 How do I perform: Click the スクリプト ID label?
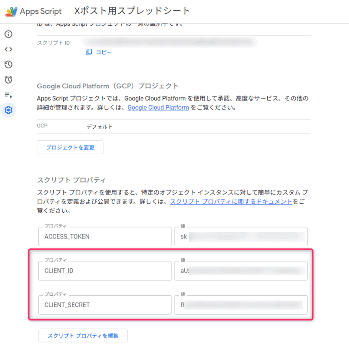(53, 43)
